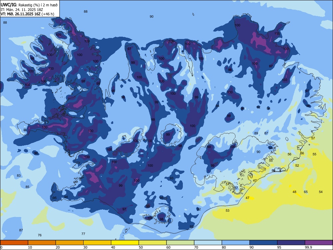The width and height of the screenshot is (333, 250).
Task: Click the map title 'Rakastig (%) í 2 m hæð'
Action: coord(38,5)
